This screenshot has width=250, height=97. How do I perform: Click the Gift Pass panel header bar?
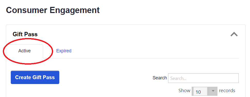pyautogui.click(x=126, y=34)
